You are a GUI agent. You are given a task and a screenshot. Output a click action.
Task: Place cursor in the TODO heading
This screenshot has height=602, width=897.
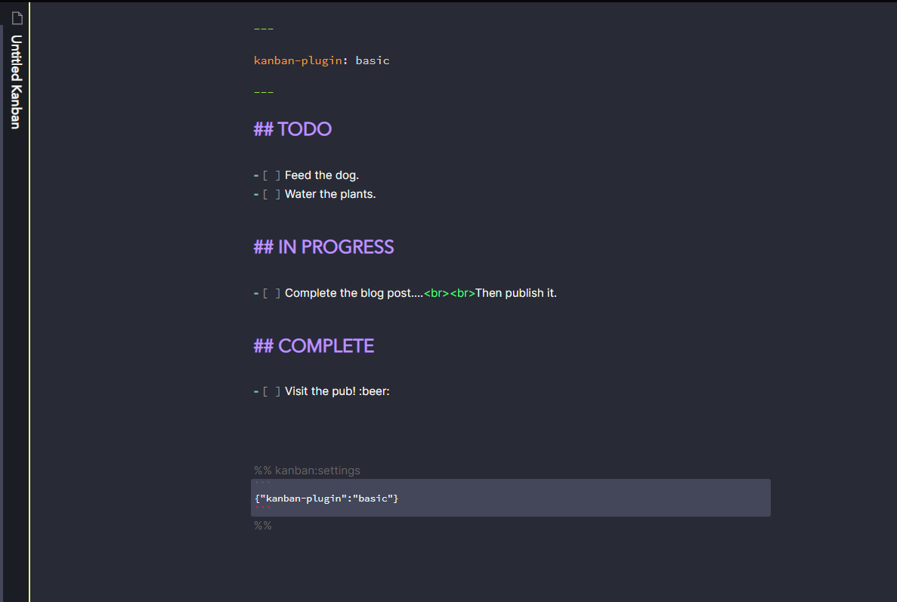(x=304, y=129)
